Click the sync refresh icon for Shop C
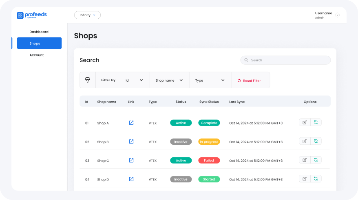The width and height of the screenshot is (358, 200). point(316,160)
